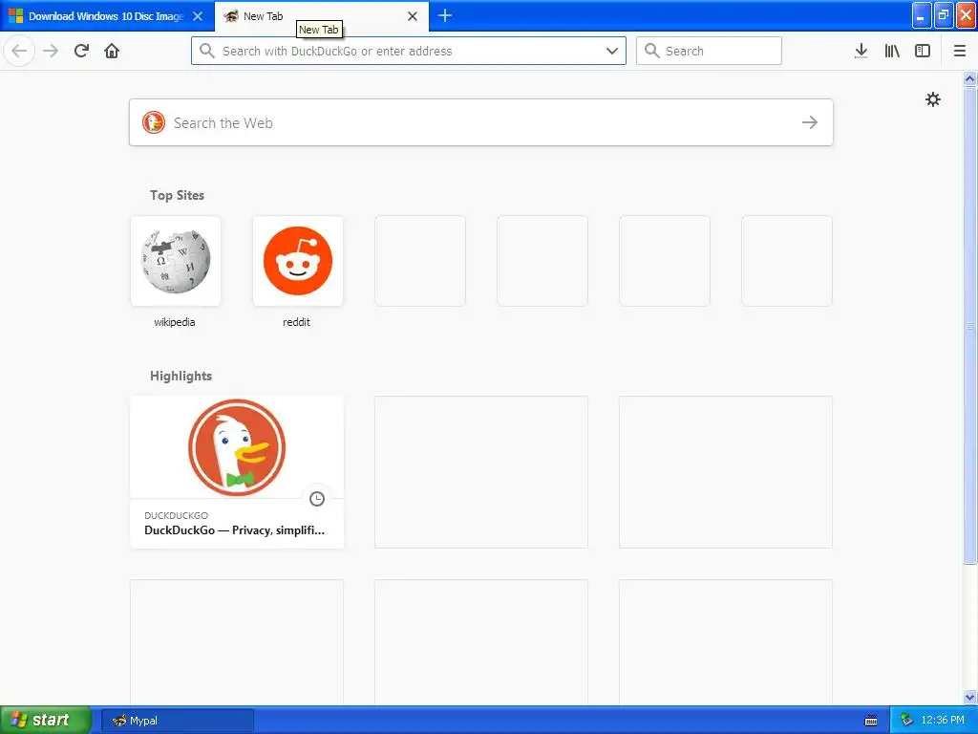This screenshot has width=978, height=734.
Task: Switch to Download Windows 10 Disc Image tab
Action: pos(106,16)
